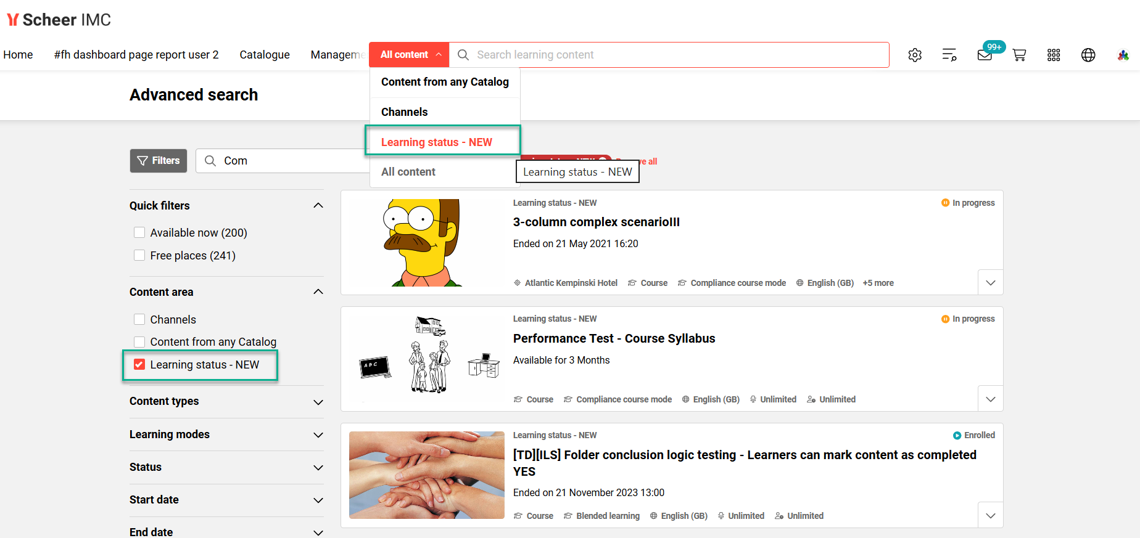Open 3-column complex scenarioIII course title

click(597, 222)
